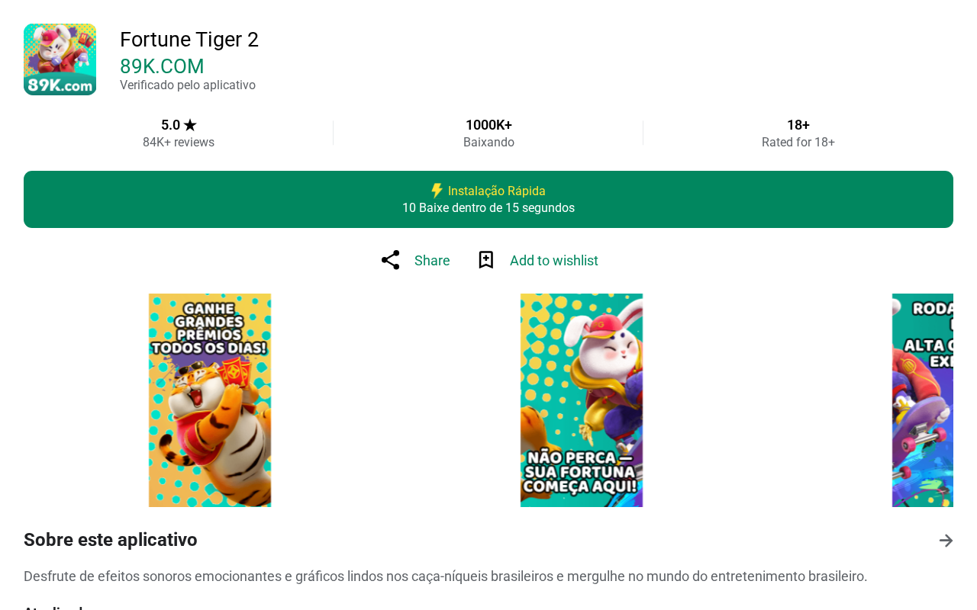The image size is (977, 610).
Task: Click the 1000K+ Baixando stat
Action: (488, 133)
